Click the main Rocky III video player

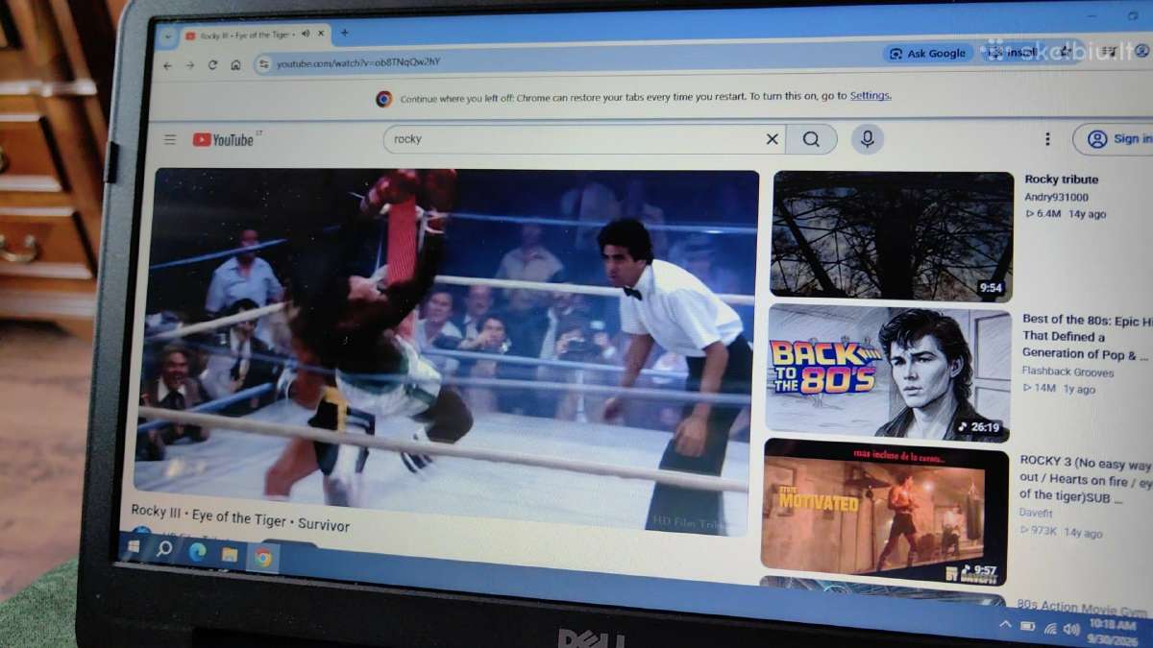click(445, 350)
